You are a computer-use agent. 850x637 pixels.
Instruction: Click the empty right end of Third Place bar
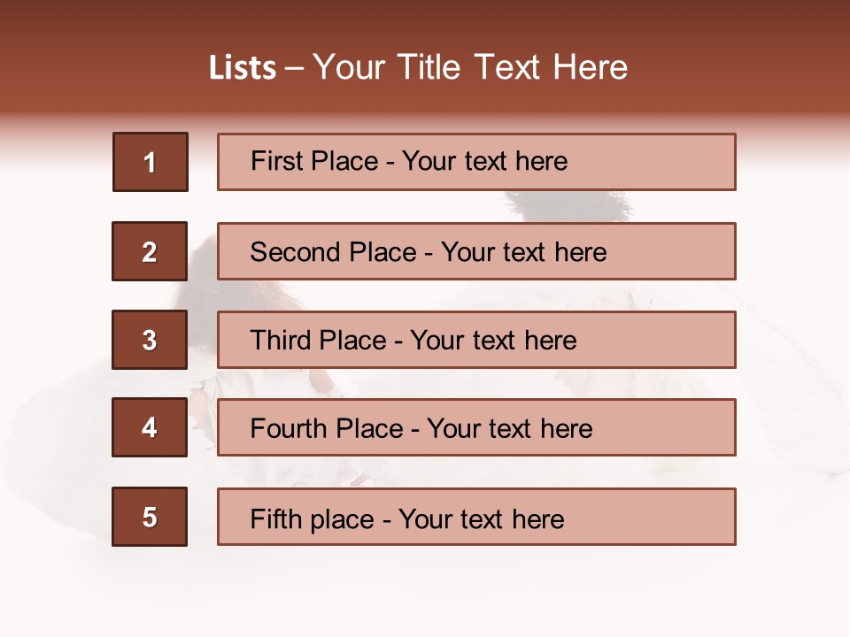click(x=673, y=340)
